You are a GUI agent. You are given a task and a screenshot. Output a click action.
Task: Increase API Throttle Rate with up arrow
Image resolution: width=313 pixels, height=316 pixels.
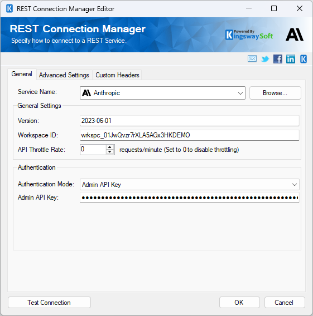(110, 147)
